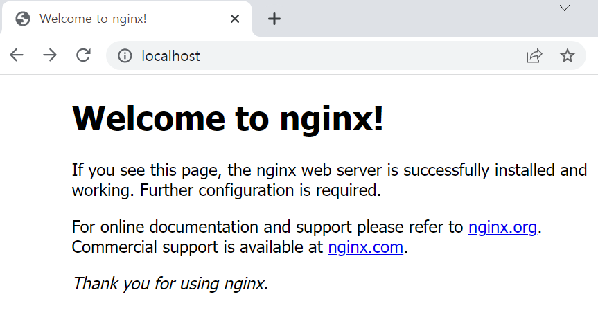Click 'Thank you for using nginx.' text

tap(170, 284)
